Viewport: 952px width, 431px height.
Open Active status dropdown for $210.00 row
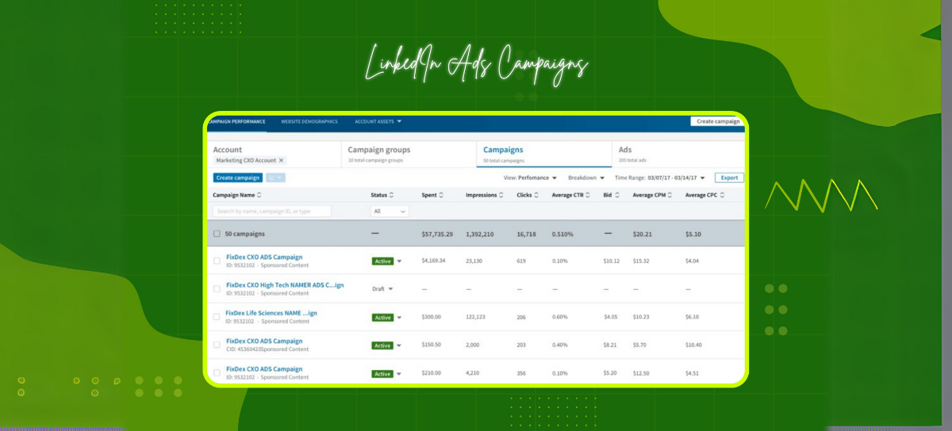point(399,373)
